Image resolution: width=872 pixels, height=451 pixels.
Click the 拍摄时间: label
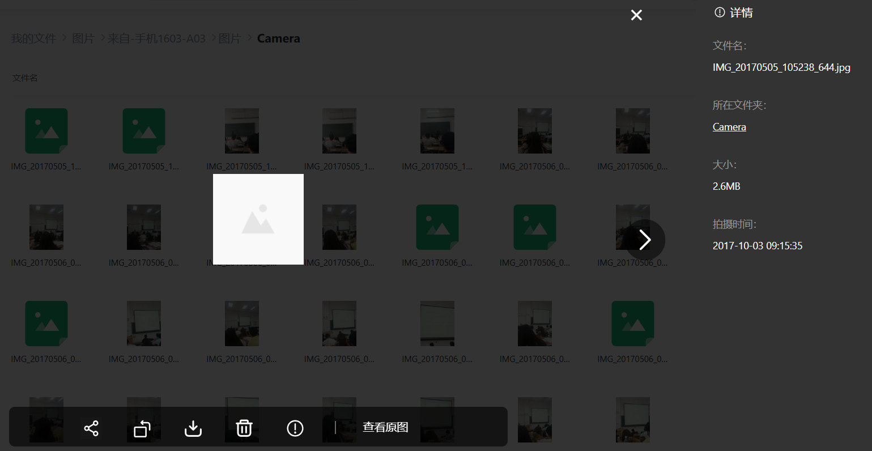734,224
